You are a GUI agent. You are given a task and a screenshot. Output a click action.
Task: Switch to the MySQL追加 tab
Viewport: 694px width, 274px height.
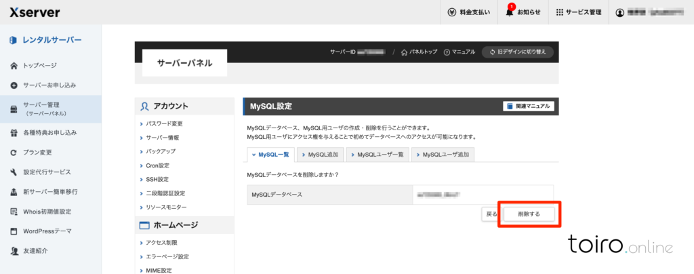[319, 155]
